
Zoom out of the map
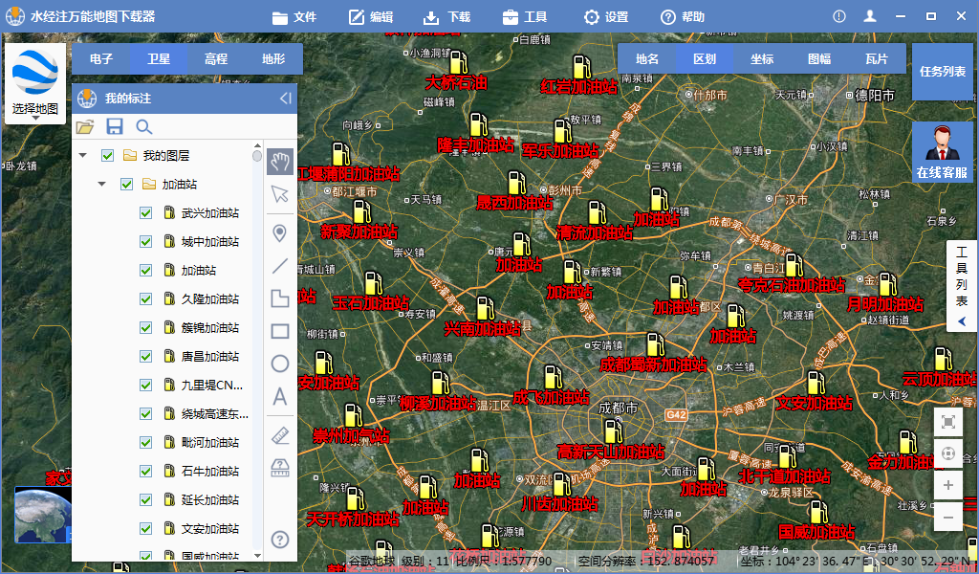click(947, 518)
